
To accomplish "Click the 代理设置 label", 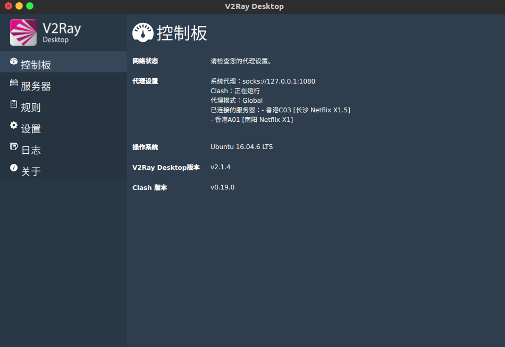I will click(145, 81).
